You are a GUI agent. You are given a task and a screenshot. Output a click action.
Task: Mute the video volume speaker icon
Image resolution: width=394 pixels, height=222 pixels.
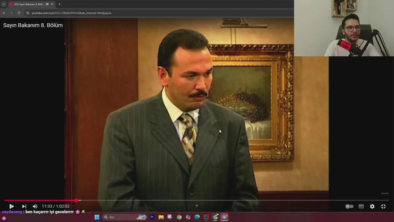(35, 206)
